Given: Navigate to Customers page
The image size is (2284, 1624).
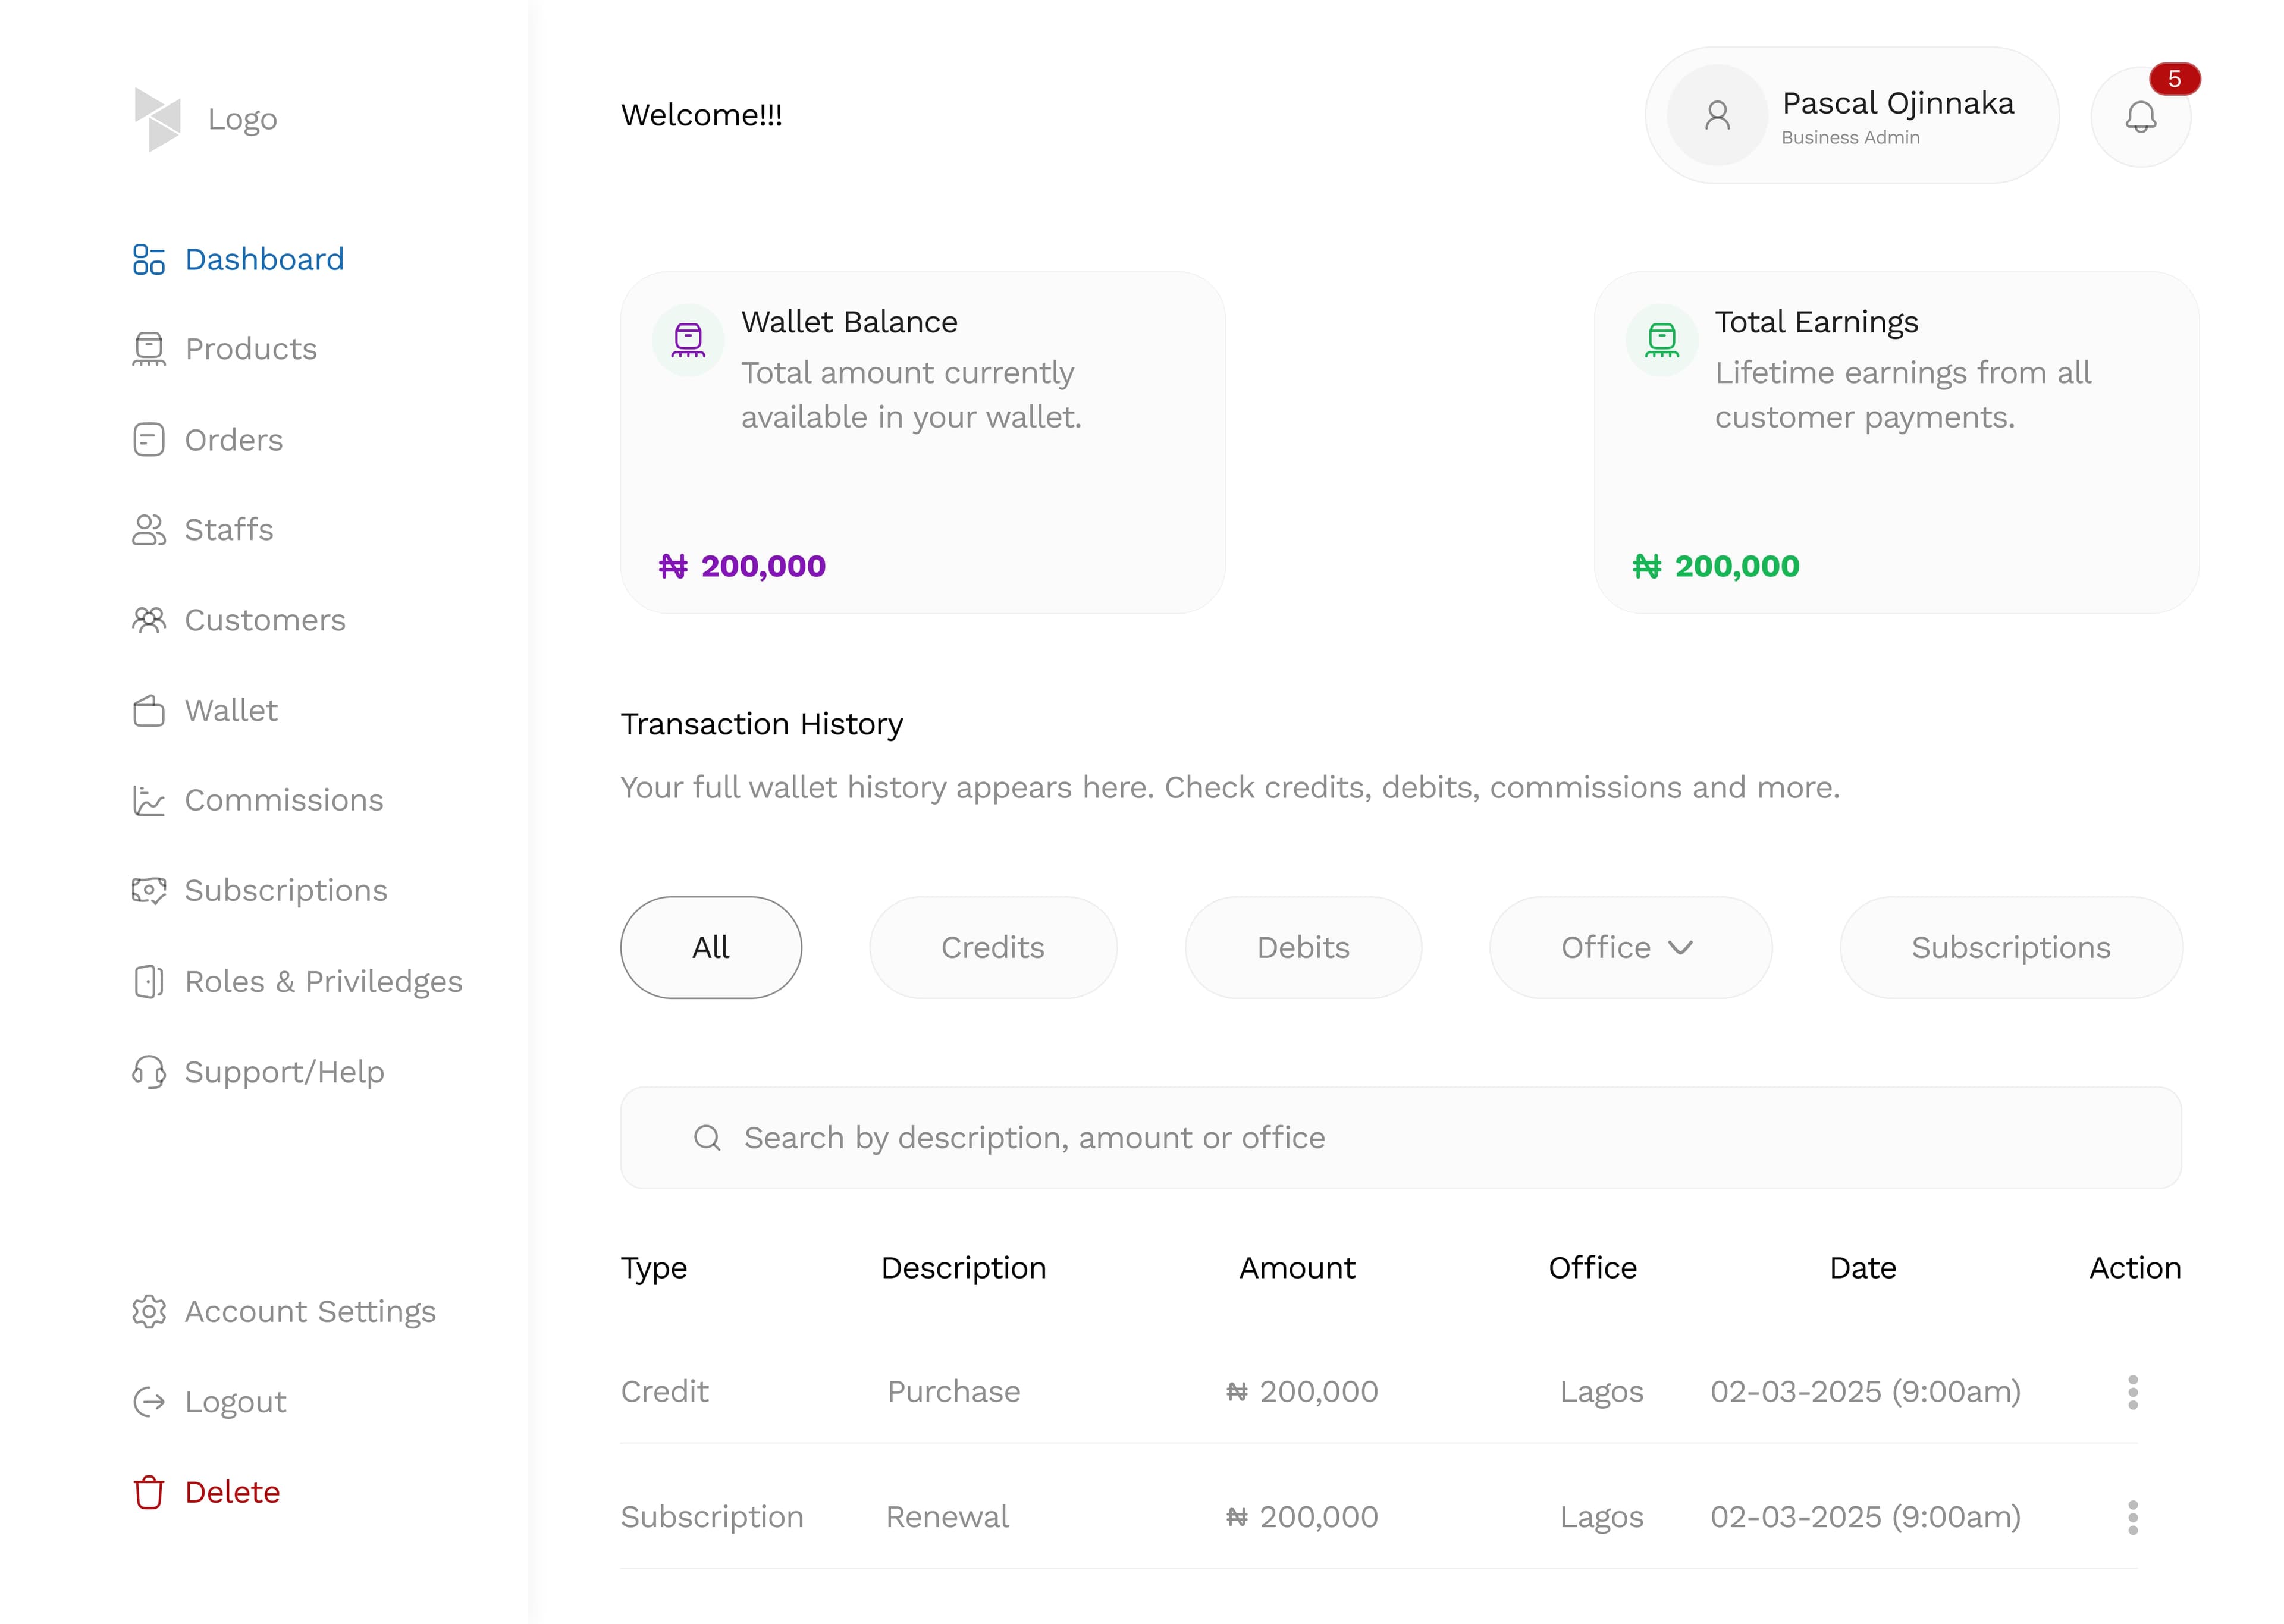Looking at the screenshot, I should 265,620.
